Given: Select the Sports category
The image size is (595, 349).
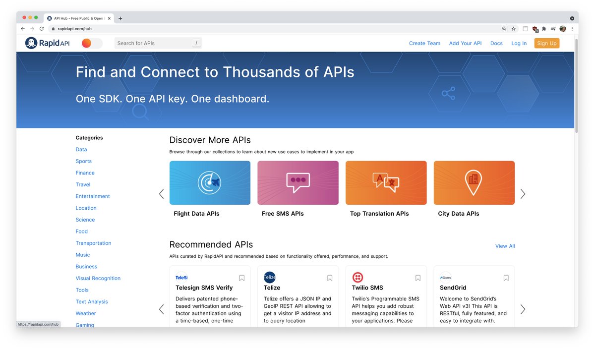Looking at the screenshot, I should tap(84, 161).
